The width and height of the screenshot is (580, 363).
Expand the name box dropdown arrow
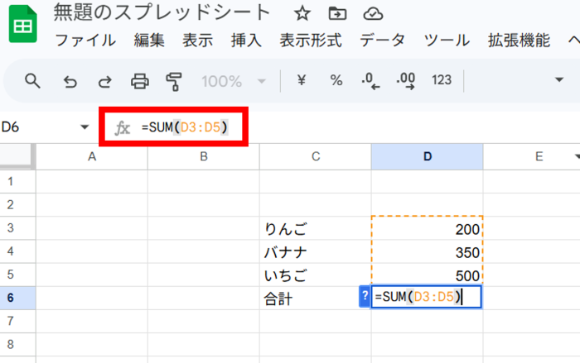click(85, 127)
